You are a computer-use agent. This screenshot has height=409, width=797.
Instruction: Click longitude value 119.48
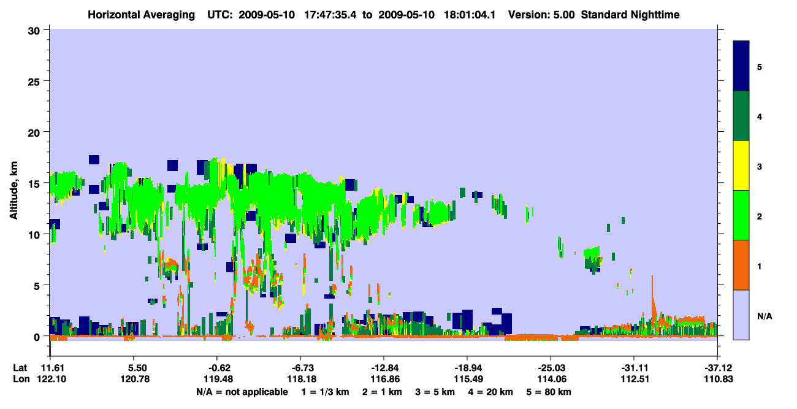(217, 379)
